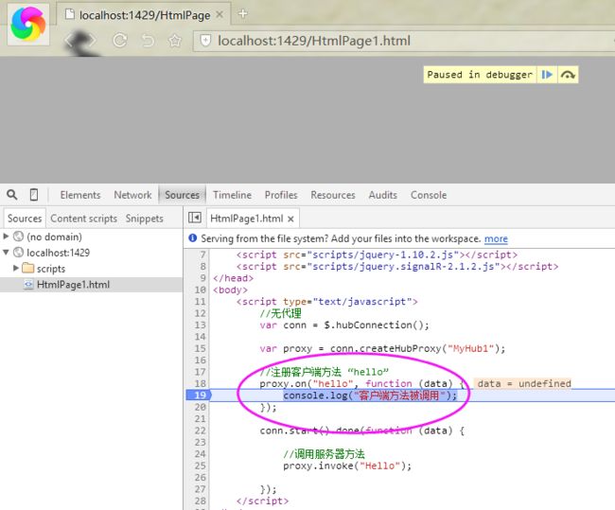Click the 'Paused in debugger' label
The width and height of the screenshot is (615, 510).
[480, 75]
